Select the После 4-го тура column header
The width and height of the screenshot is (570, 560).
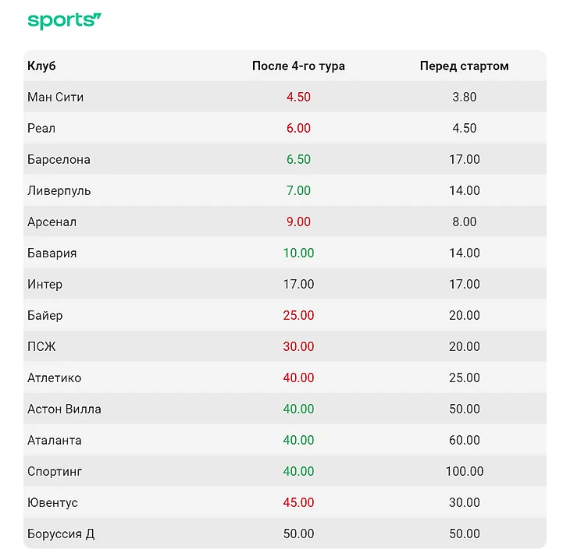coord(298,66)
